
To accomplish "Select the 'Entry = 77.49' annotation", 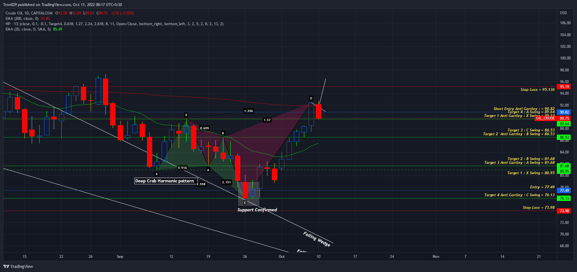I will coord(542,187).
